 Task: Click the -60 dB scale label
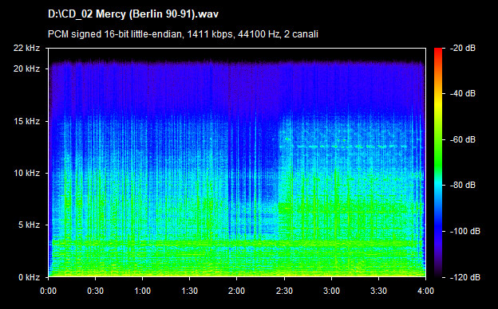click(x=463, y=139)
